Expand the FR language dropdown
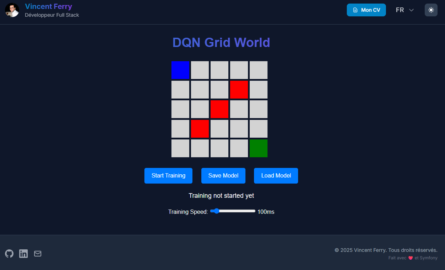 pyautogui.click(x=405, y=10)
